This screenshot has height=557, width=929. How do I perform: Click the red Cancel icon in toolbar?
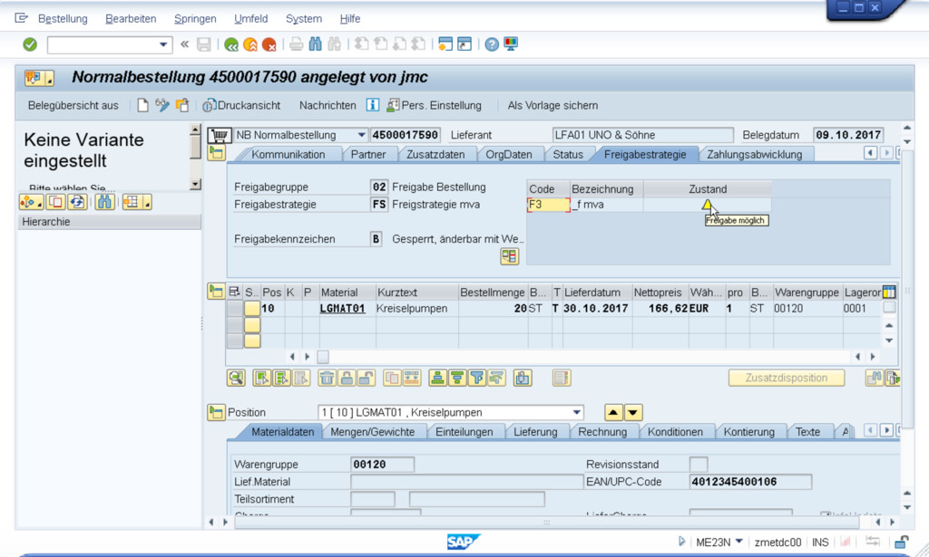click(x=269, y=44)
